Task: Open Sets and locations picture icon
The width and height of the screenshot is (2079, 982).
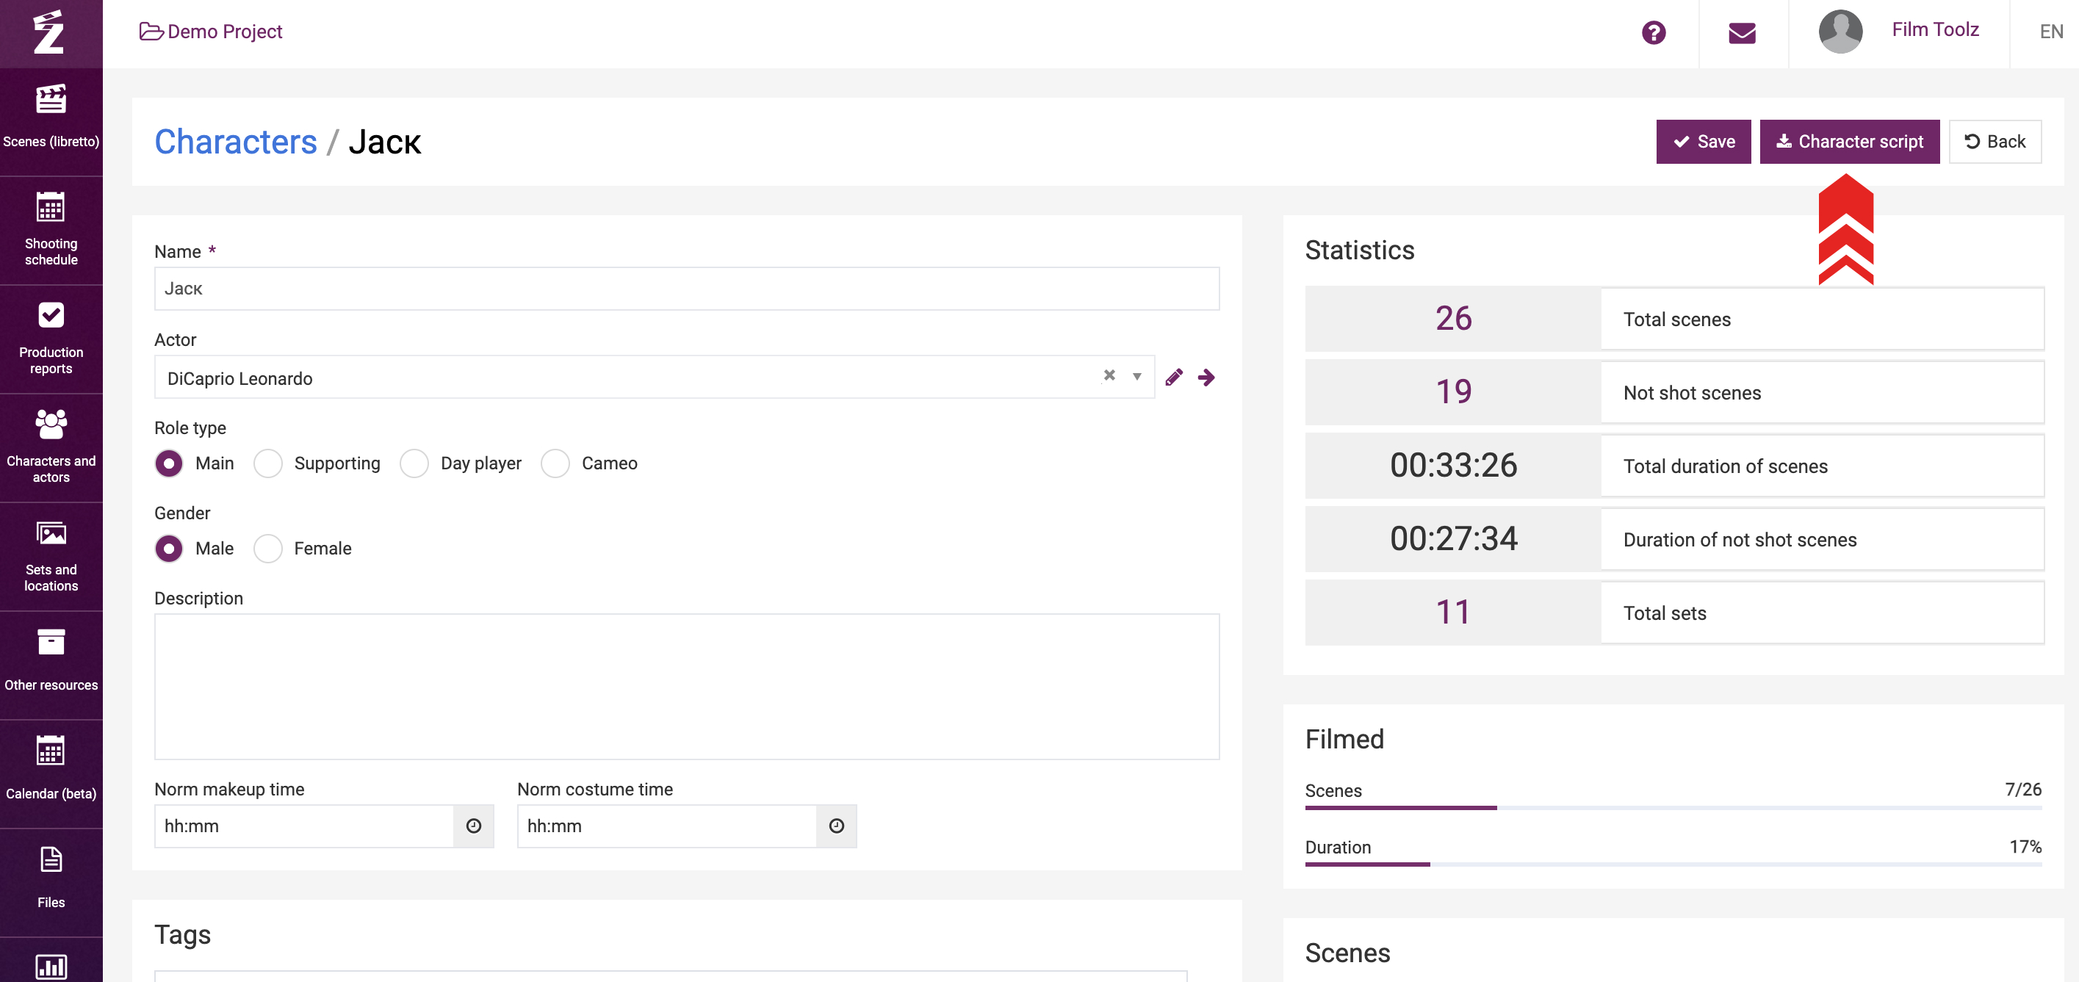Action: pos(51,533)
